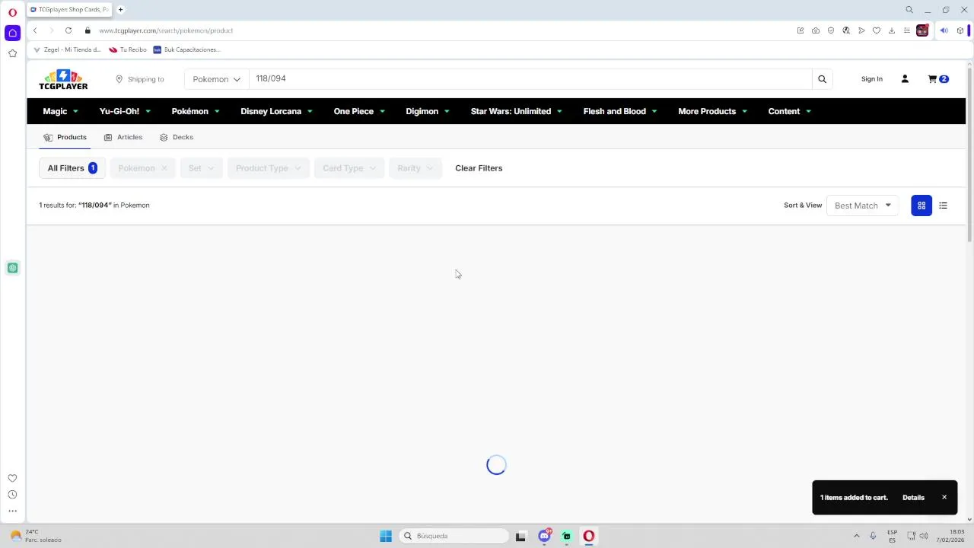Open the Product Type filter
Image resolution: width=974 pixels, height=548 pixels.
click(x=268, y=168)
